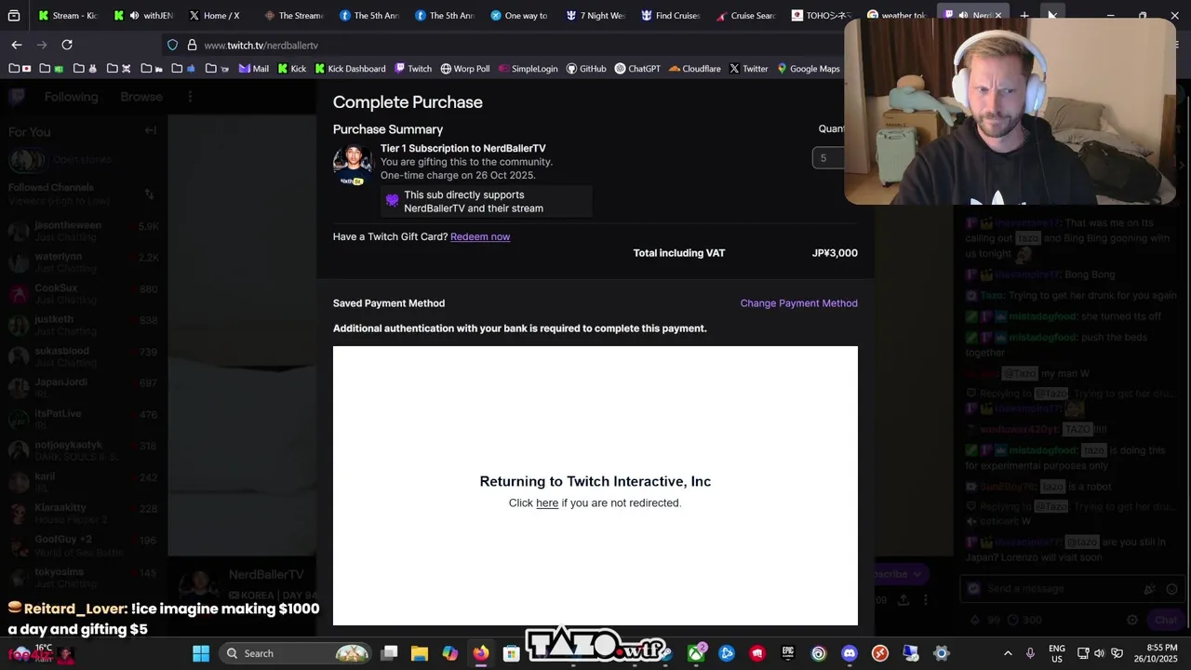Open the Cloudflare bookmark
Screen dimensions: 1191x670
click(694, 68)
